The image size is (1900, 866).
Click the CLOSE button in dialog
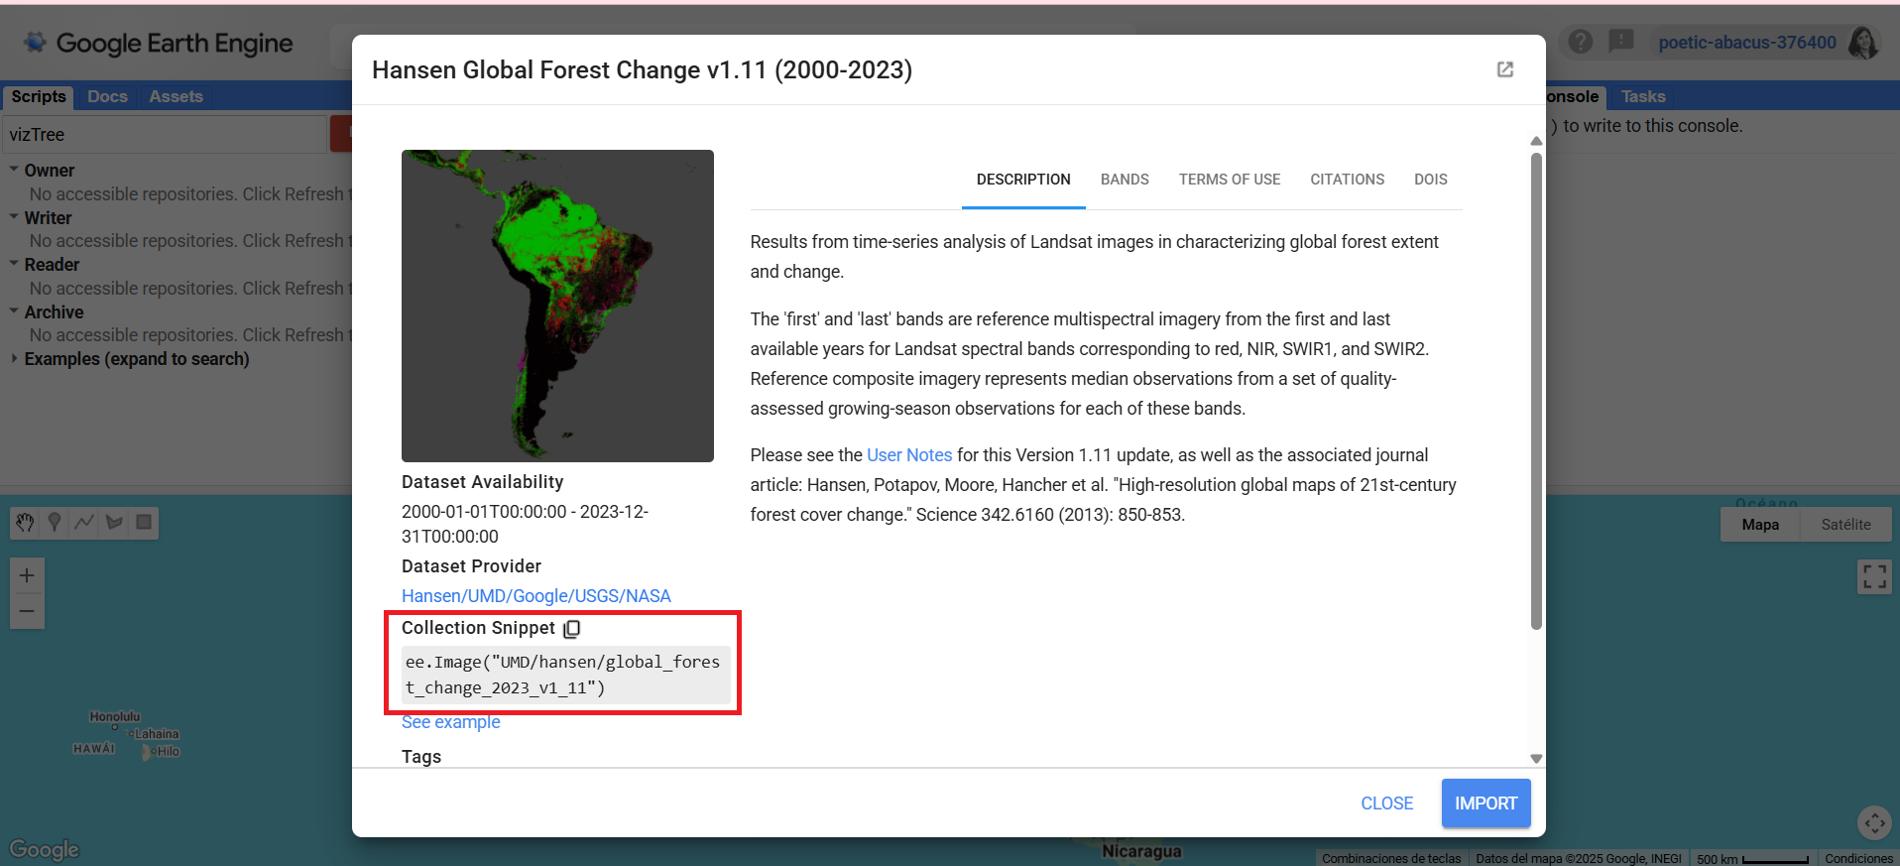click(1386, 804)
